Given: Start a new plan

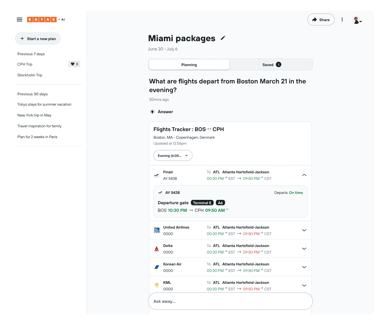Looking at the screenshot, I should pyautogui.click(x=38, y=38).
